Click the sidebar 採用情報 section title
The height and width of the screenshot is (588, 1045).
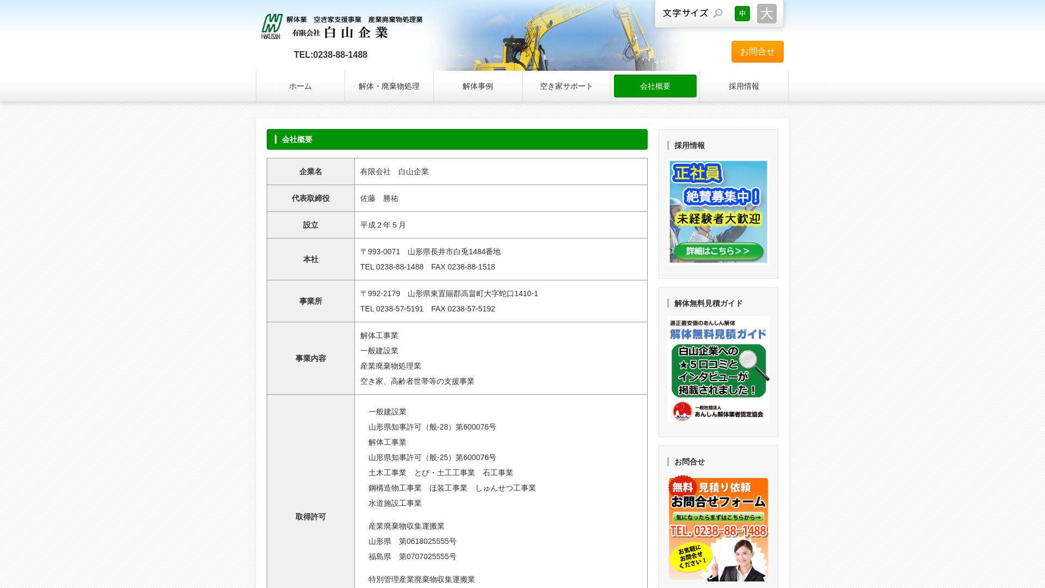pos(688,145)
